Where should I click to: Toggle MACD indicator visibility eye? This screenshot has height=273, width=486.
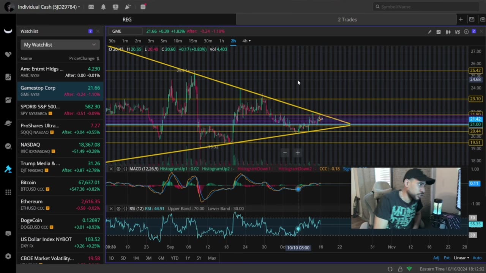tap(118, 169)
